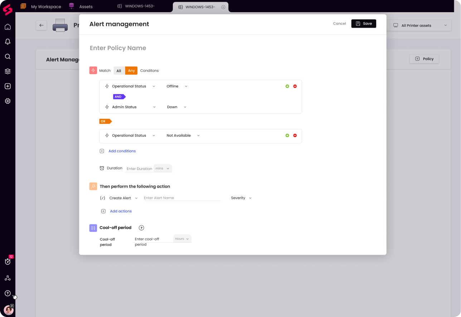This screenshot has width=461, height=317.
Task: Change the Duration mins unit dropdown
Action: [x=163, y=168]
